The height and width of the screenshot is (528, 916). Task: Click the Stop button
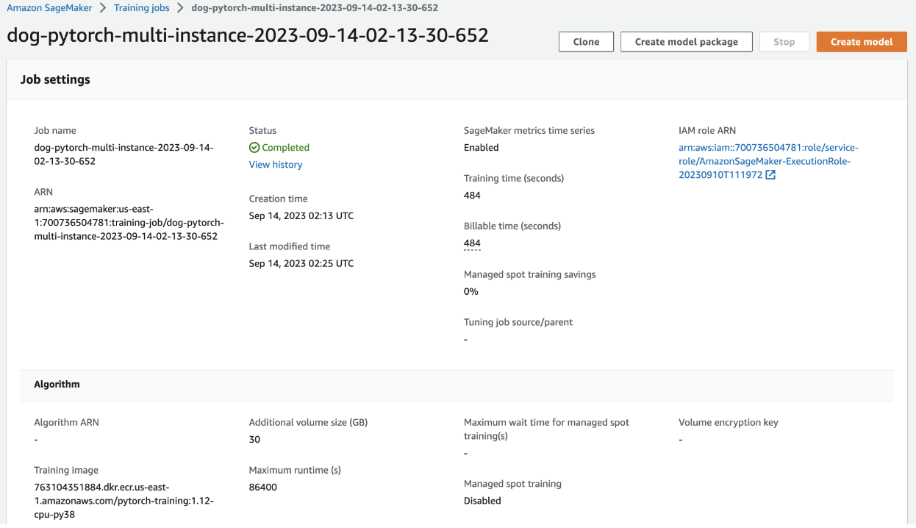[784, 42]
